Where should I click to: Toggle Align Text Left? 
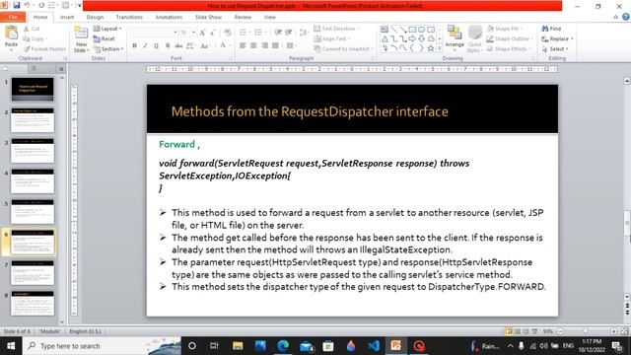(243, 46)
